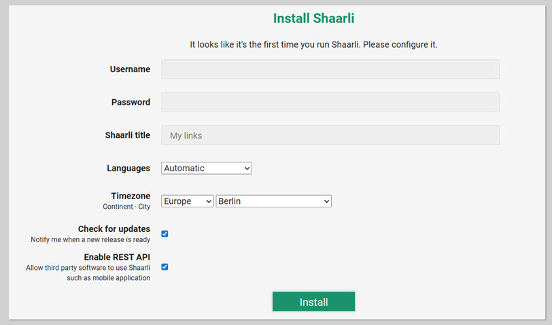Click the 'Install Shaarli' page heading

click(313, 18)
